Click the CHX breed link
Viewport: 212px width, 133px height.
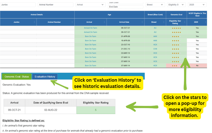coord(155,49)
